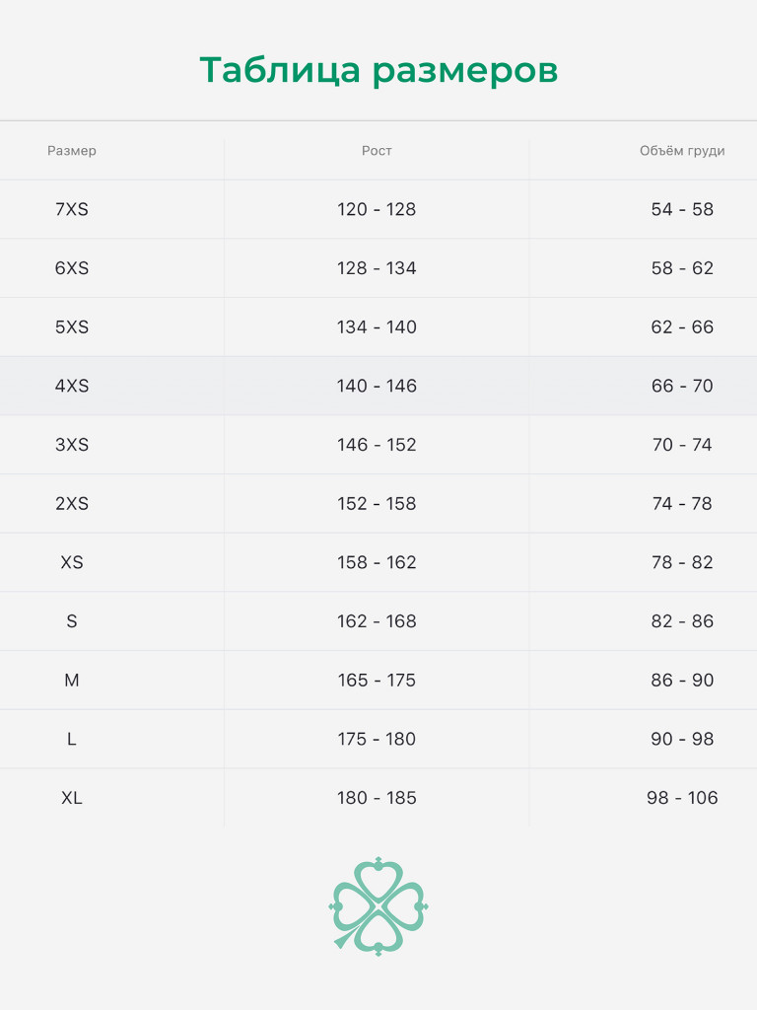Click height value 120 - 128

pyautogui.click(x=377, y=209)
